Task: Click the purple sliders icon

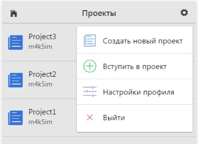Action: (90, 92)
